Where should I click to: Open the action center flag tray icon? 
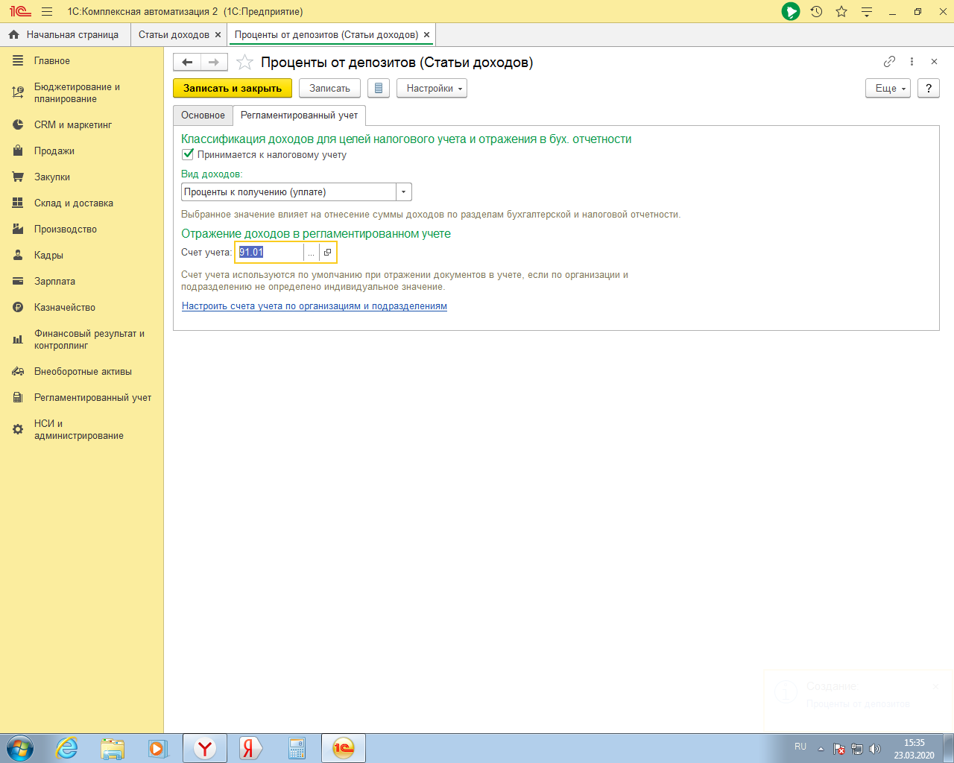[839, 749]
